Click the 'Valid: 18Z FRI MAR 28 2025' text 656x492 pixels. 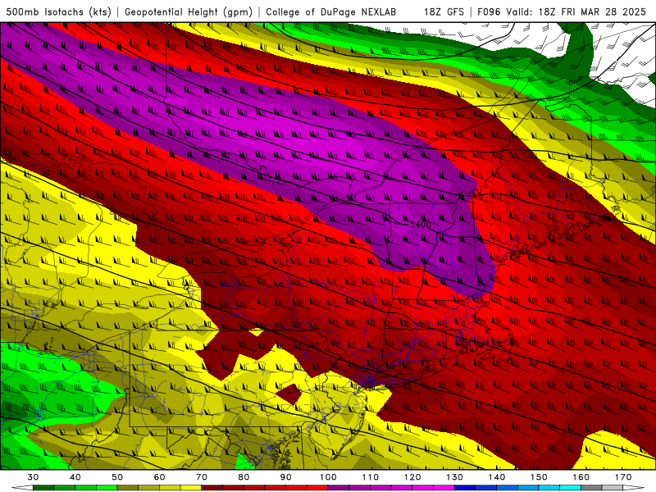pos(576,12)
